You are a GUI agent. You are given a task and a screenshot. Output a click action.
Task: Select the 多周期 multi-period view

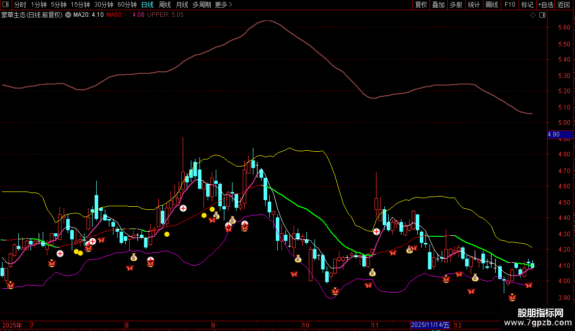202,5
